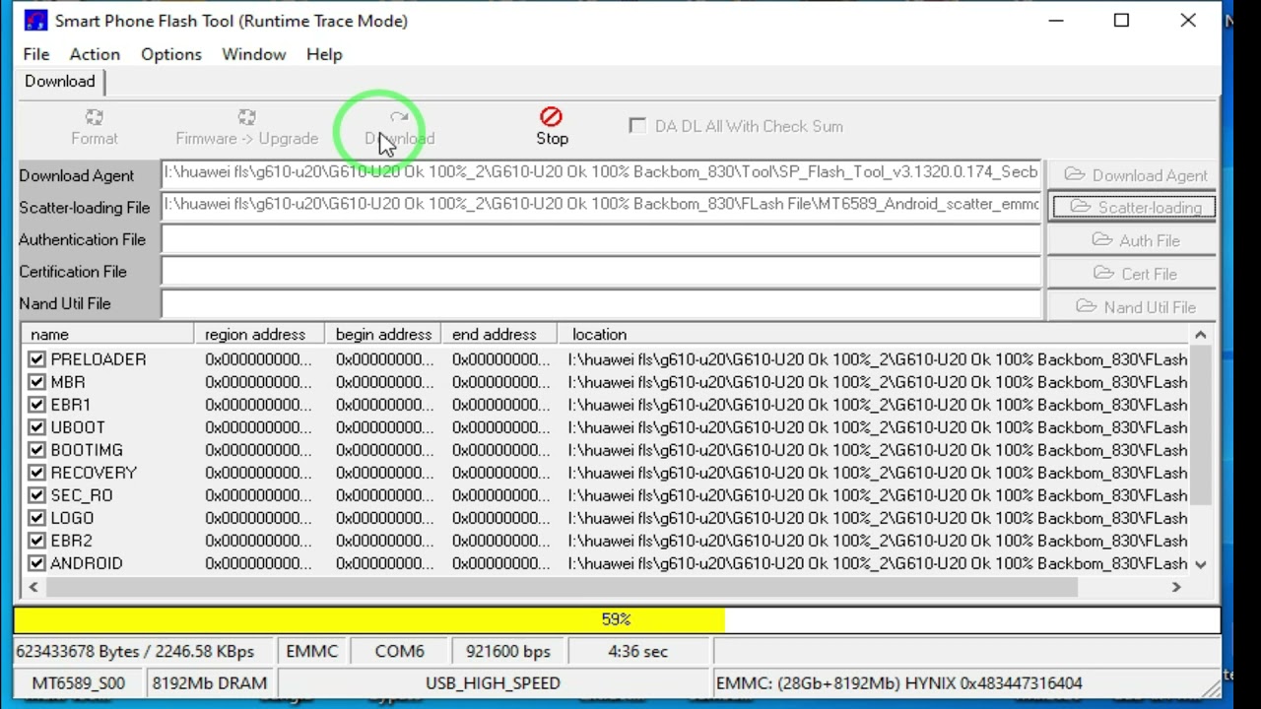
Task: Maximize the Flash Tool window
Action: (x=1121, y=21)
